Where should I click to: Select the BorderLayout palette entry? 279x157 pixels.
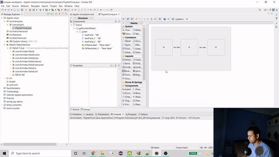(x=127, y=64)
